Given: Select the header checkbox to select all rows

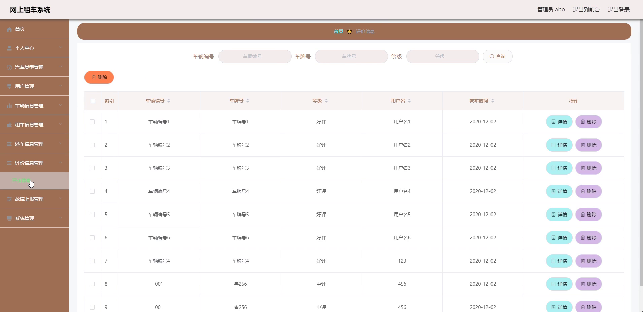Looking at the screenshot, I should click(93, 101).
